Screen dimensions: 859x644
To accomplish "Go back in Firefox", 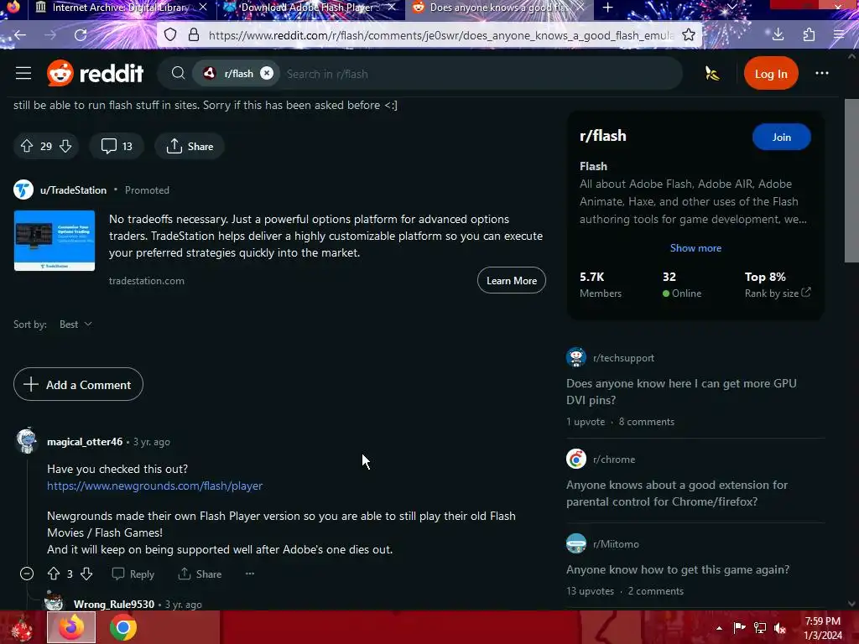I will click(x=20, y=35).
